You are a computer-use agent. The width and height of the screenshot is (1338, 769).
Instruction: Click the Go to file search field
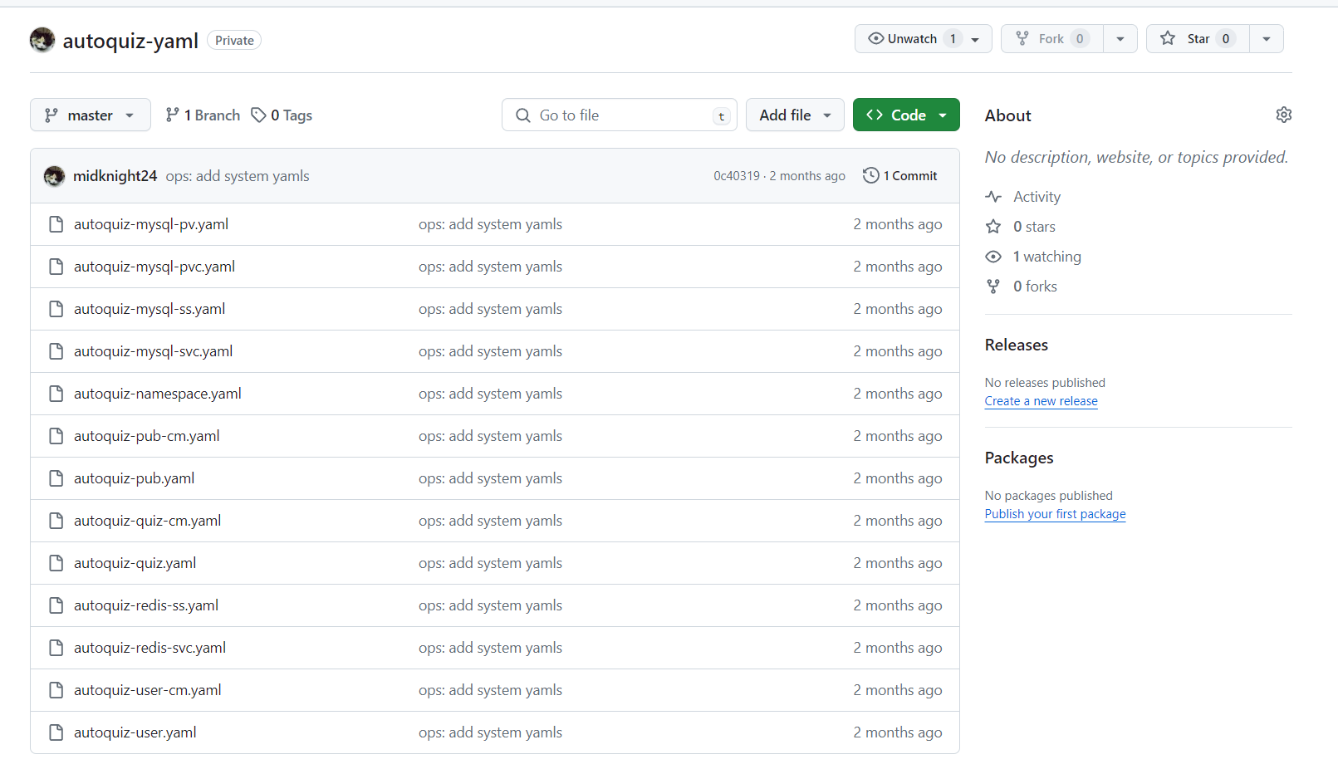(x=619, y=115)
